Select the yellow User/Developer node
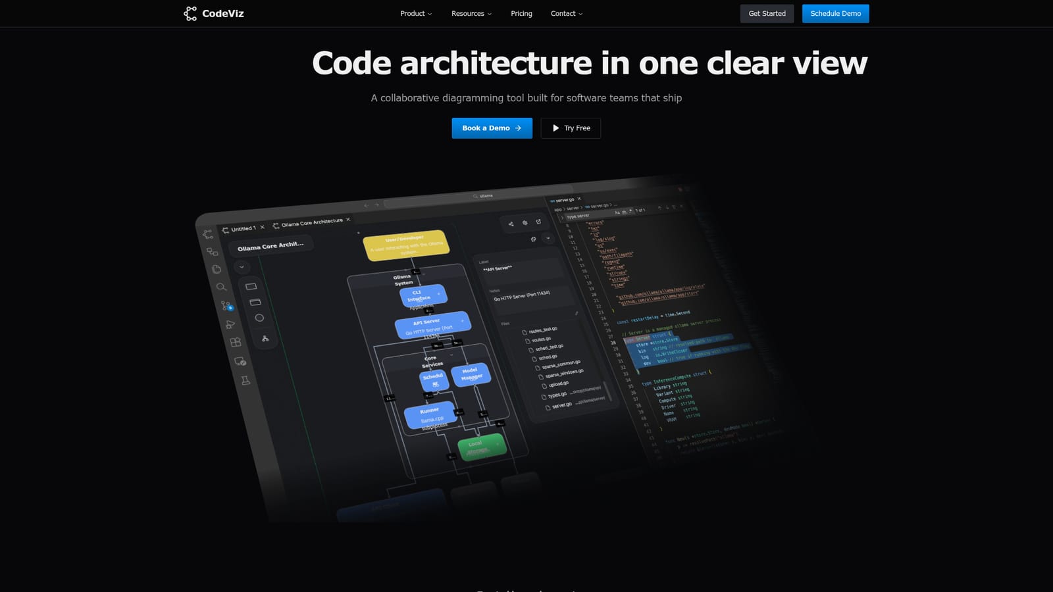Image resolution: width=1053 pixels, height=592 pixels. (x=406, y=245)
